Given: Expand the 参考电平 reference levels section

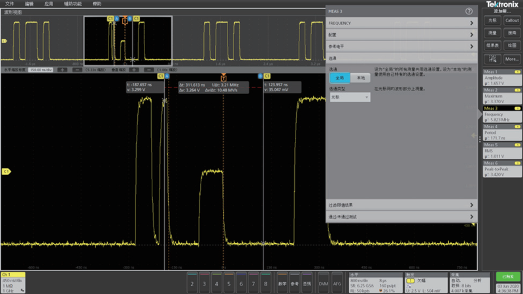Looking at the screenshot, I should tap(400, 46).
